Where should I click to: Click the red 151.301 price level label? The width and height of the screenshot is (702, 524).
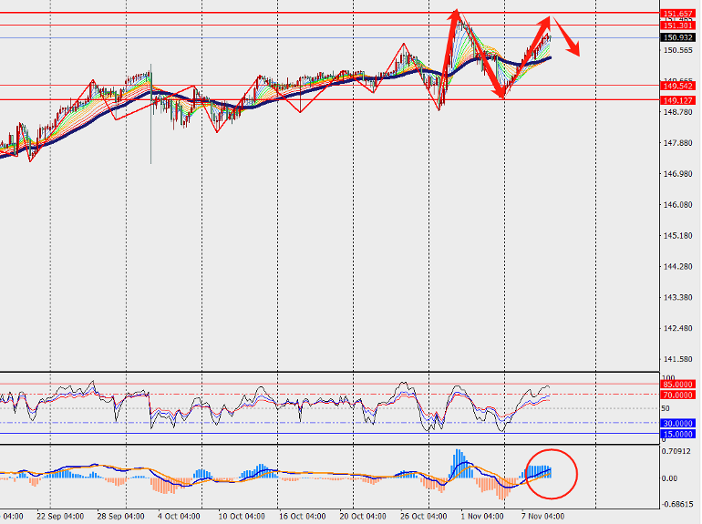(x=678, y=26)
